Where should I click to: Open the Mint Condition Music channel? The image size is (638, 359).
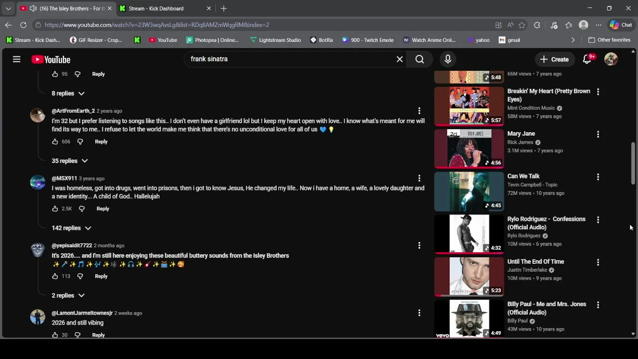pos(531,108)
